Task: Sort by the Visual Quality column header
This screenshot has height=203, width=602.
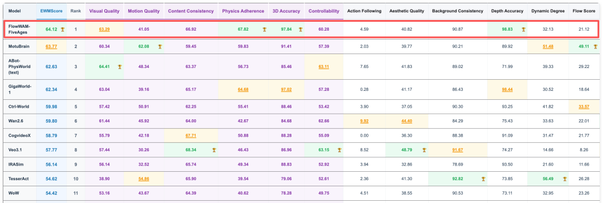Action: [104, 11]
